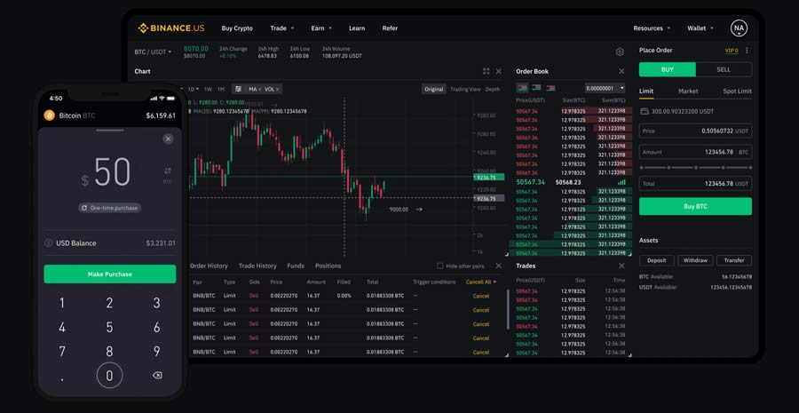Expand the Trade menu
This screenshot has height=413, width=799.
click(282, 28)
